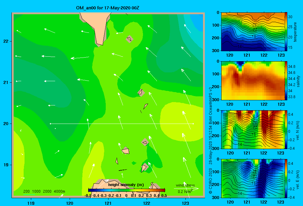Click longitude label 121 under salinity panel
The image size is (303, 206).
click(247, 104)
